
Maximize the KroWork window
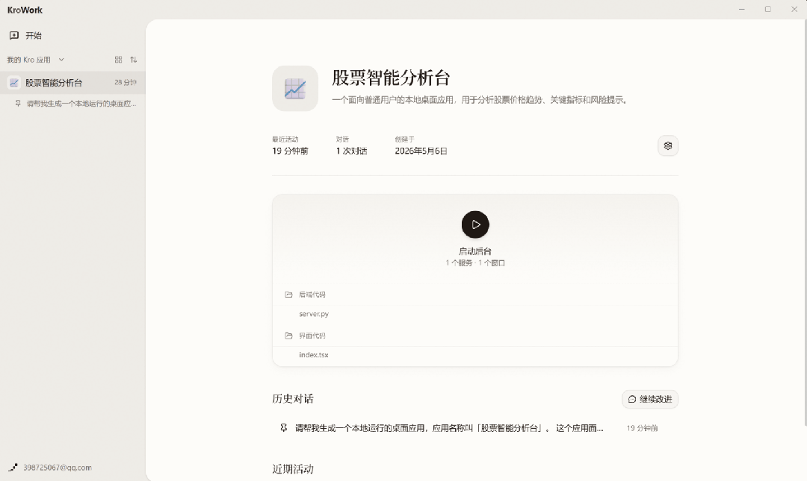(768, 9)
